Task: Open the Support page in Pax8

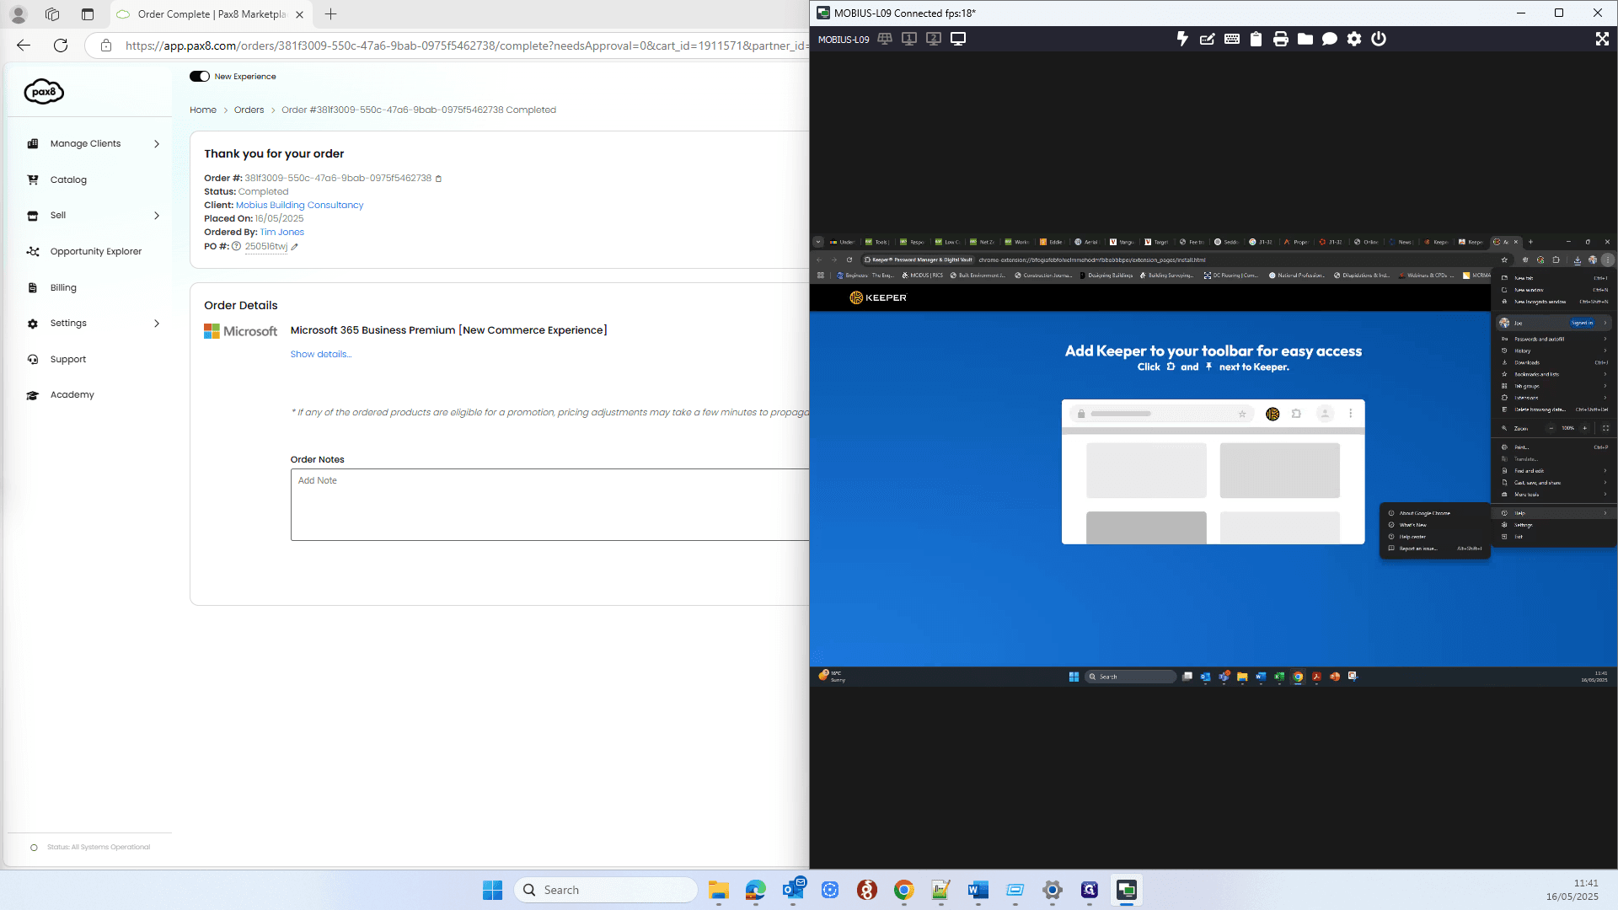Action: (67, 359)
